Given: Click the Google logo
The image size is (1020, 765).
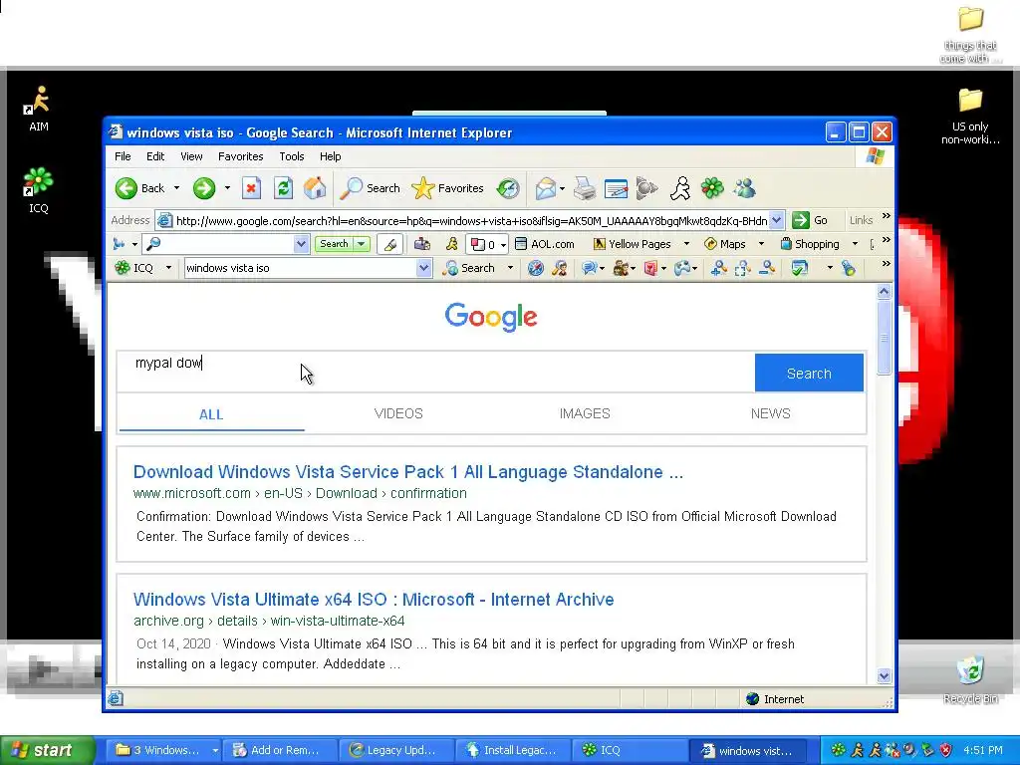Looking at the screenshot, I should point(491,317).
